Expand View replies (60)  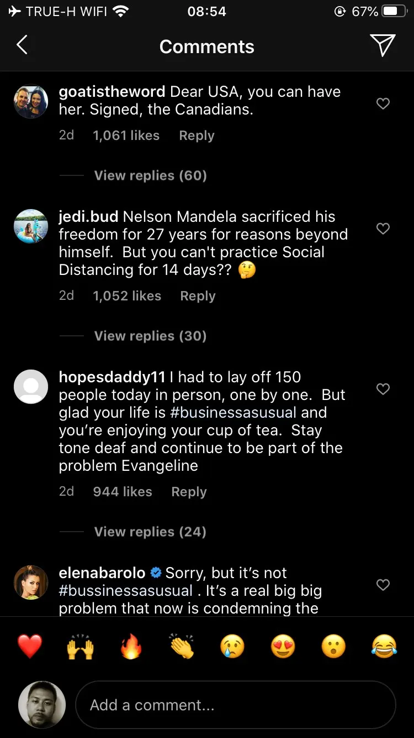150,175
